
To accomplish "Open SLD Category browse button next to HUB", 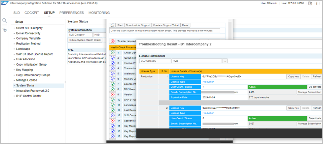I will [225, 61].
